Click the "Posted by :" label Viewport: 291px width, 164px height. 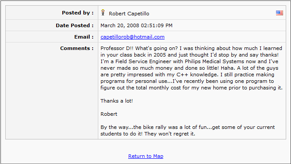click(x=78, y=13)
